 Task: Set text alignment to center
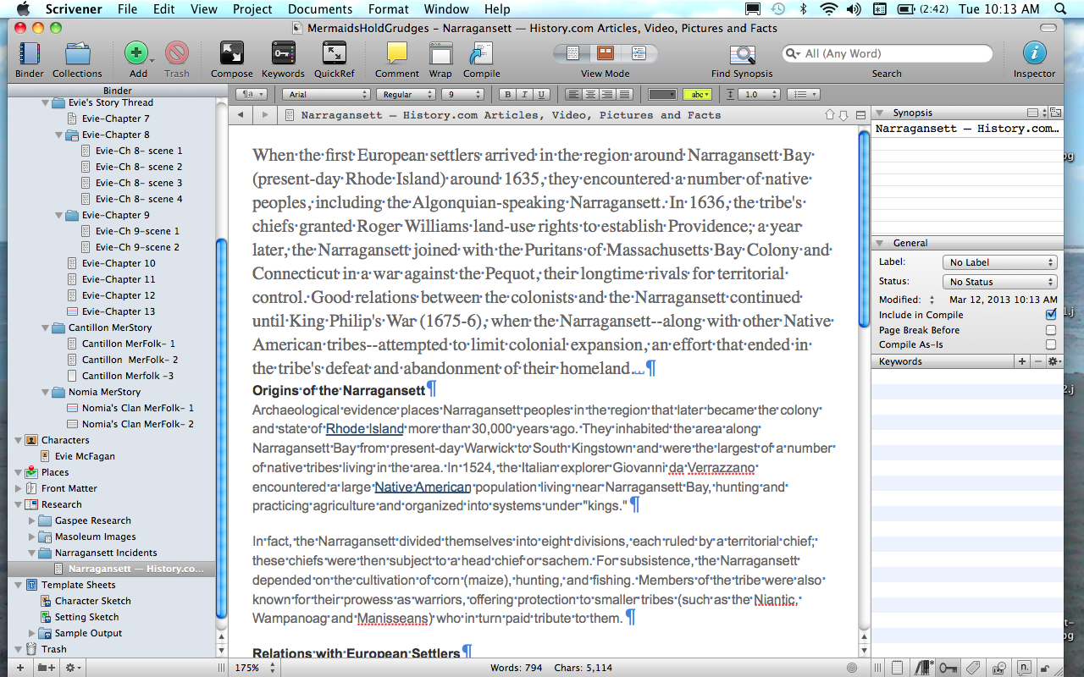tap(590, 94)
